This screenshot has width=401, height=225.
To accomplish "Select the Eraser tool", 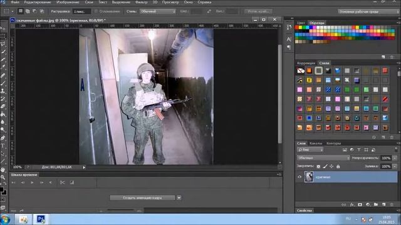I will 3,106.
